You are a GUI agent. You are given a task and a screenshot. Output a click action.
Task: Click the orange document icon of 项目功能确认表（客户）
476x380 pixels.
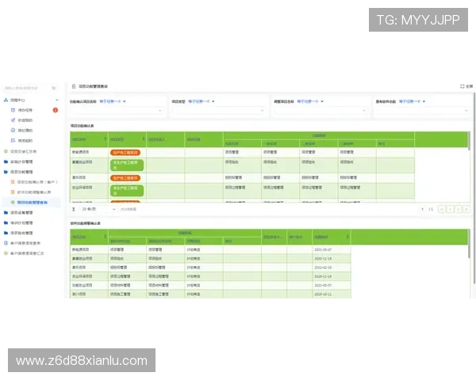coord(13,182)
